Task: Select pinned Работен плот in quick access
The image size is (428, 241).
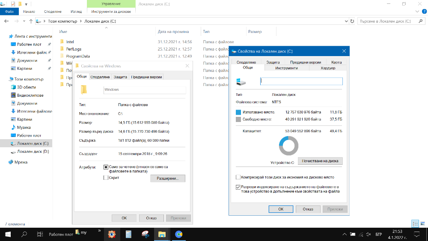Action: 29,44
